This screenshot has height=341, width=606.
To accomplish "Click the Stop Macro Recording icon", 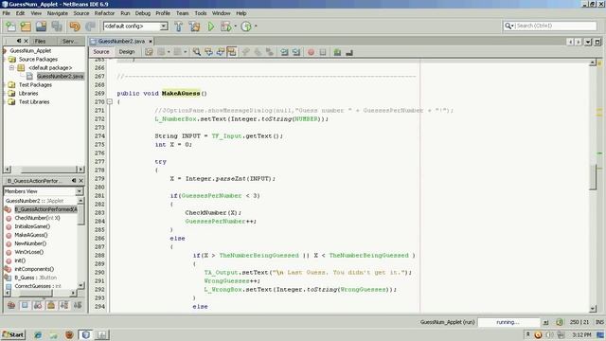I will [x=323, y=52].
